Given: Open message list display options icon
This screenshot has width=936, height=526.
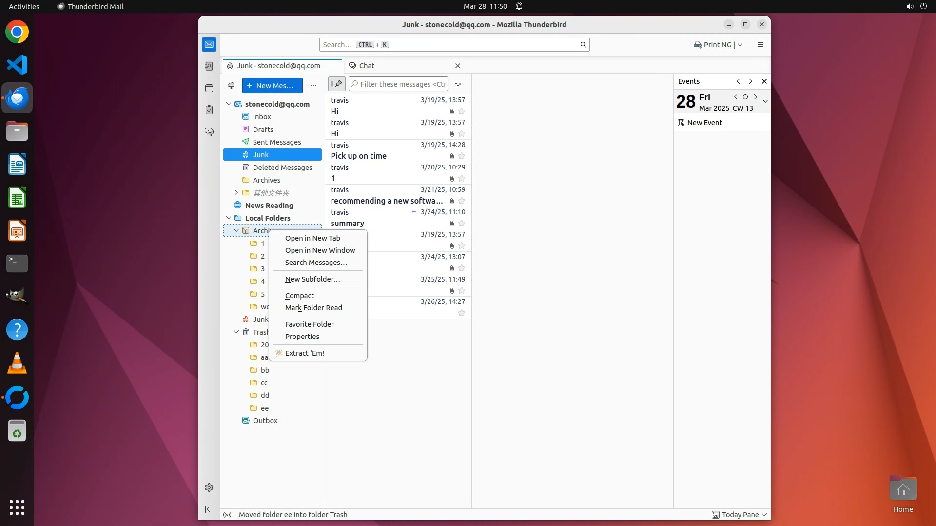Looking at the screenshot, I should point(458,84).
